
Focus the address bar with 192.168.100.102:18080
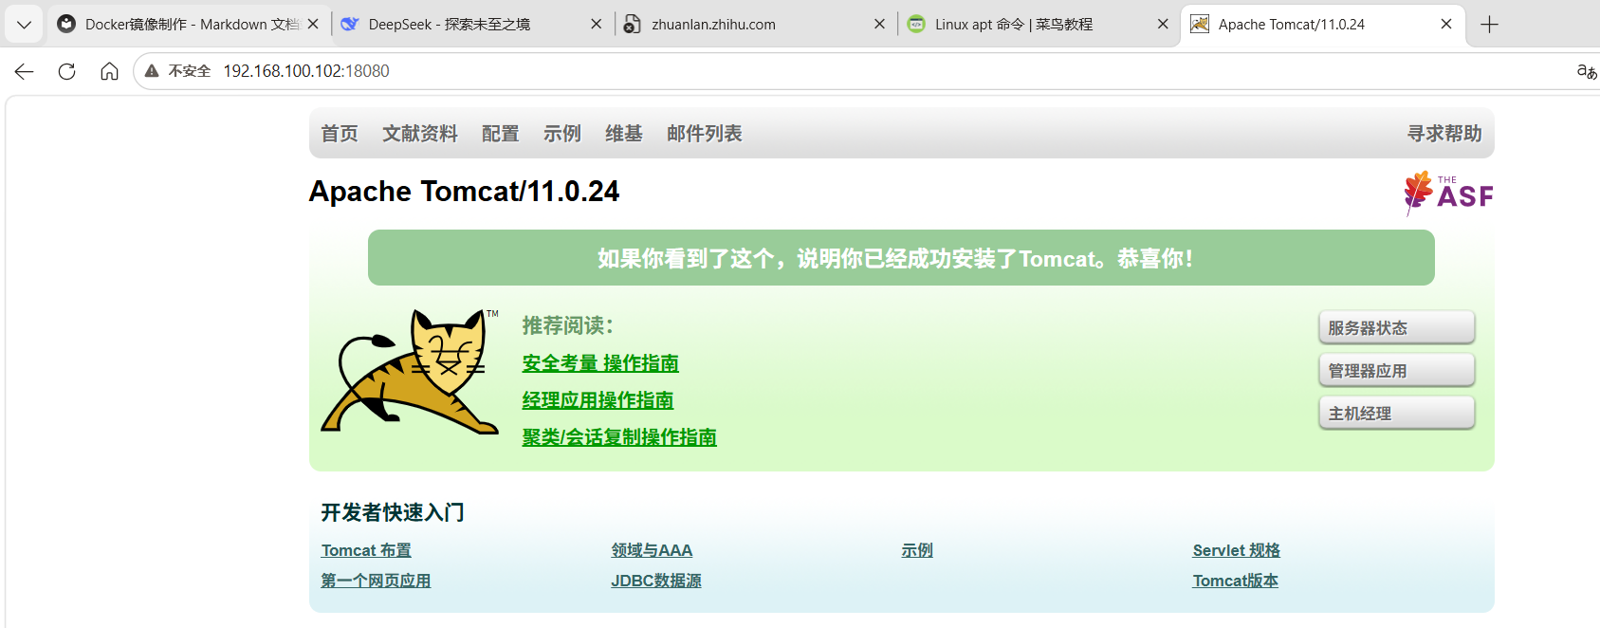306,71
